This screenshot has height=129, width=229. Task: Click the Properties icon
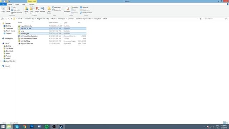tap(67, 10)
